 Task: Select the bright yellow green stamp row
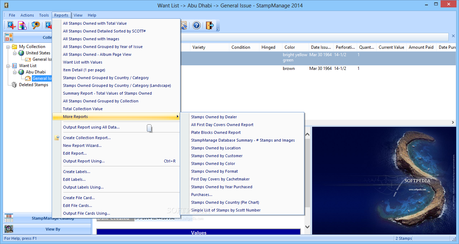pos(318,58)
